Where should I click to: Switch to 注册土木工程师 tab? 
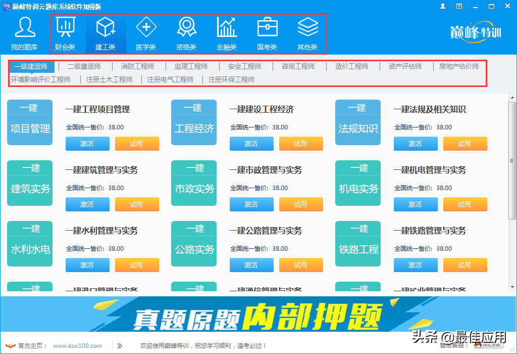coord(109,79)
